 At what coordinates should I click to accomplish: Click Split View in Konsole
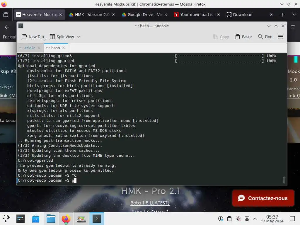pyautogui.click(x=62, y=37)
